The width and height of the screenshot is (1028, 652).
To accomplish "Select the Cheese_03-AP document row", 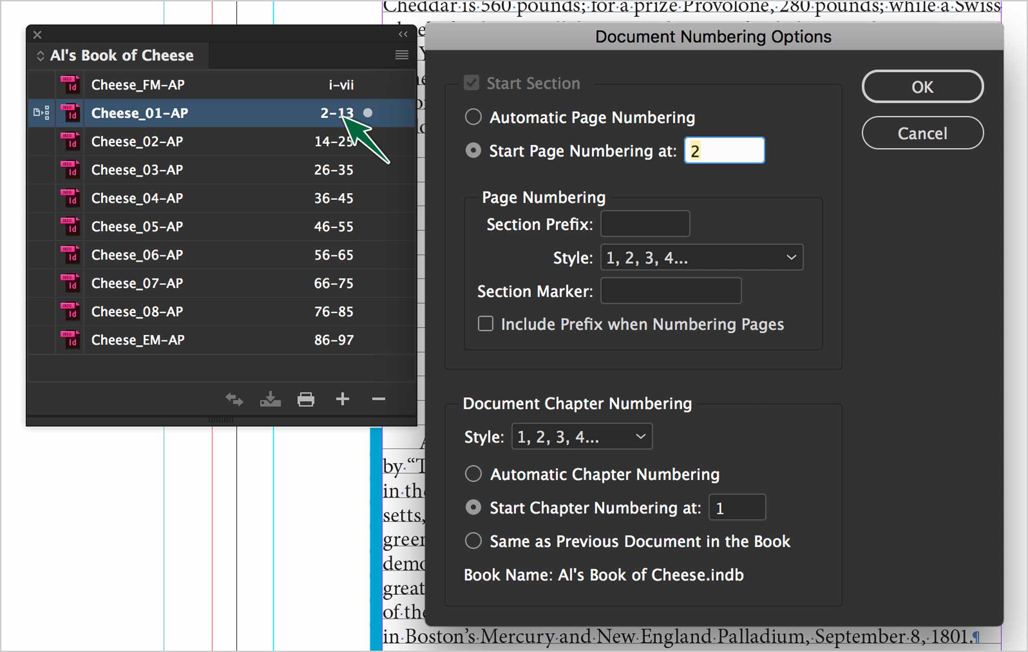I will pos(221,169).
